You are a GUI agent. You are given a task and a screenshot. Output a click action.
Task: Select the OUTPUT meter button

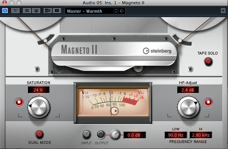[x=101, y=134]
